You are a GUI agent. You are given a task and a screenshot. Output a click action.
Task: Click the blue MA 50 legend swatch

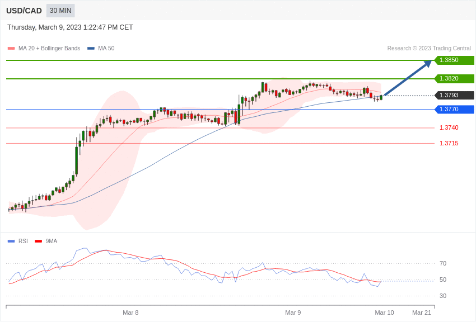click(91, 49)
